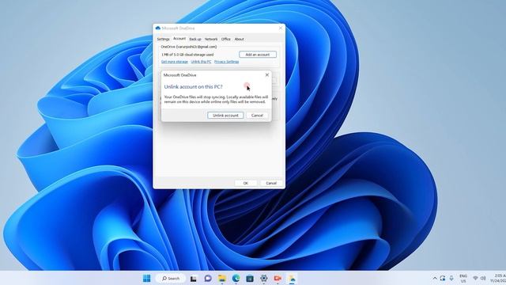Screen dimensions: 506x285
Task: Switch the ENG US input language
Action: (463, 278)
